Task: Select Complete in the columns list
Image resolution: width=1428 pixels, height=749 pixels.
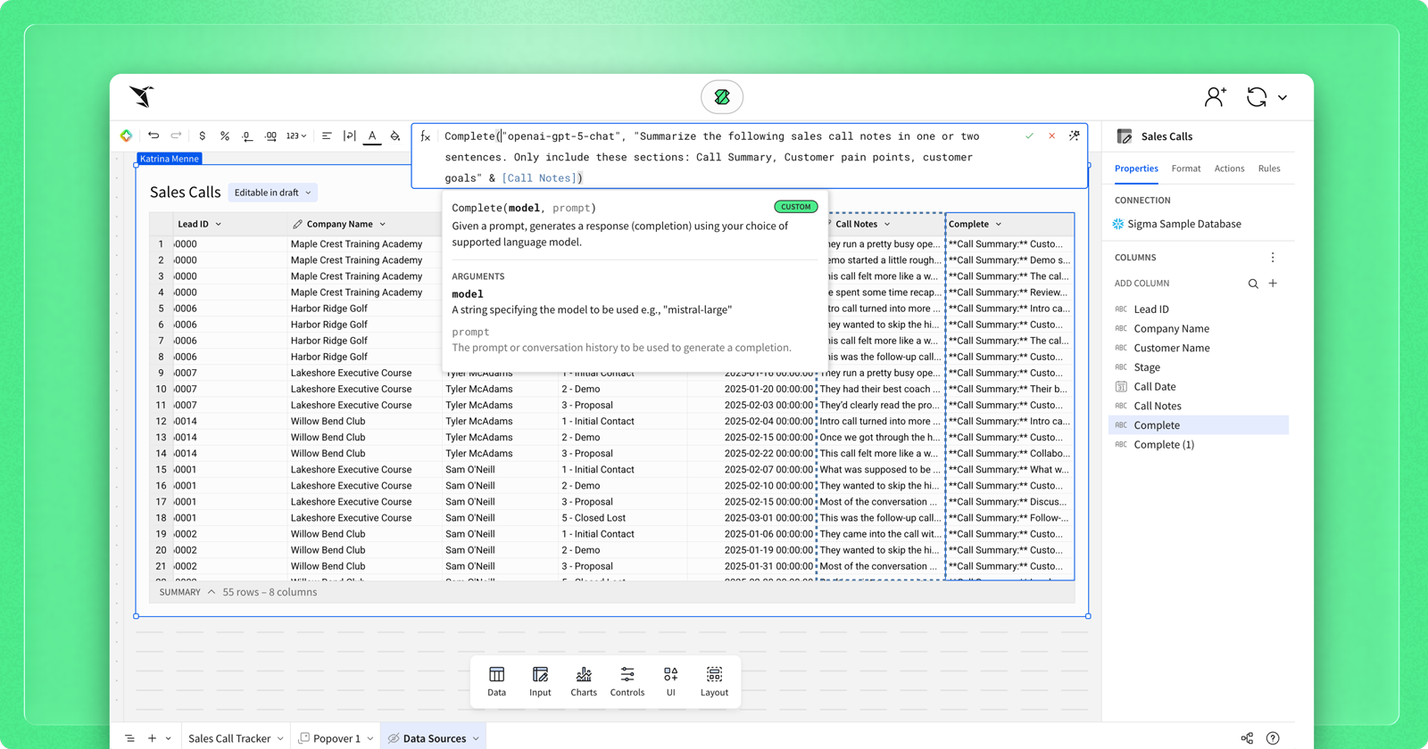Action: coord(1199,425)
